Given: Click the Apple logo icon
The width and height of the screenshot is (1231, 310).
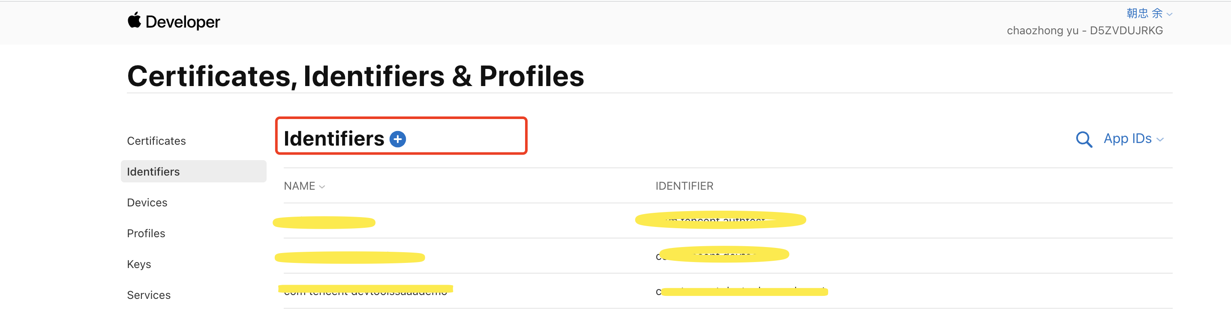Looking at the screenshot, I should pyautogui.click(x=134, y=21).
